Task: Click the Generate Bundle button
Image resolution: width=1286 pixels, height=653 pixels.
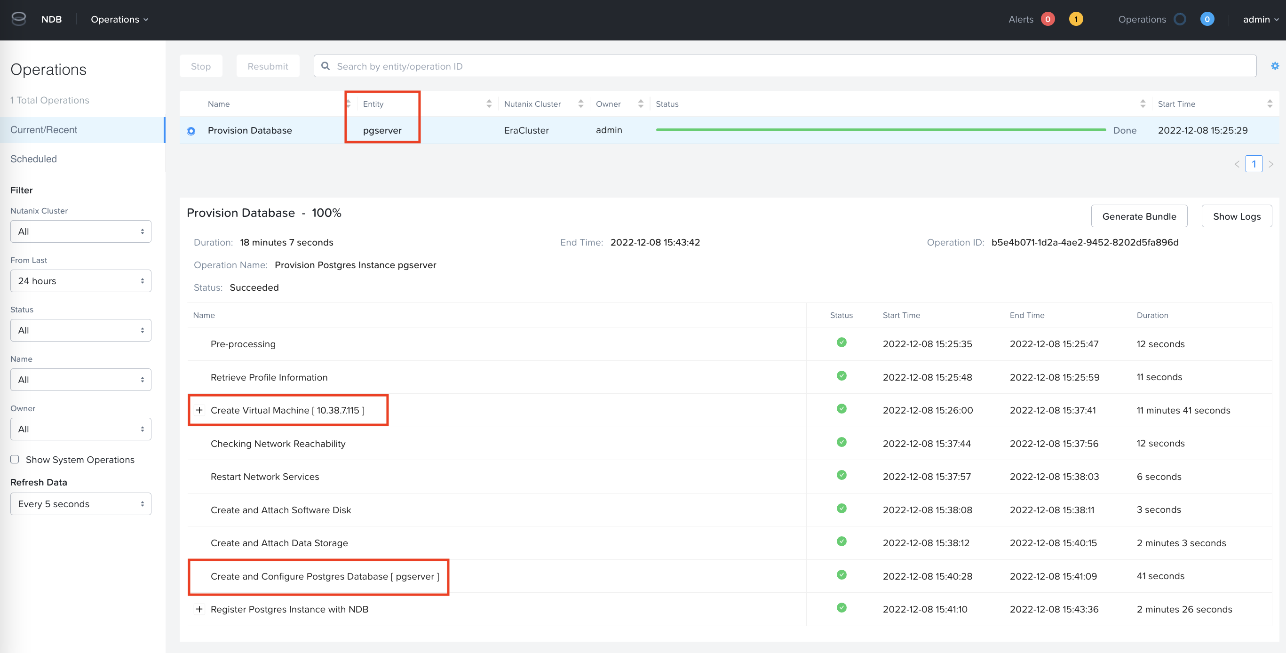Action: [x=1139, y=216]
